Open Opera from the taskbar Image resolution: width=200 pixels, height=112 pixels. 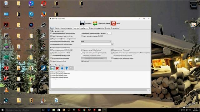79,110
